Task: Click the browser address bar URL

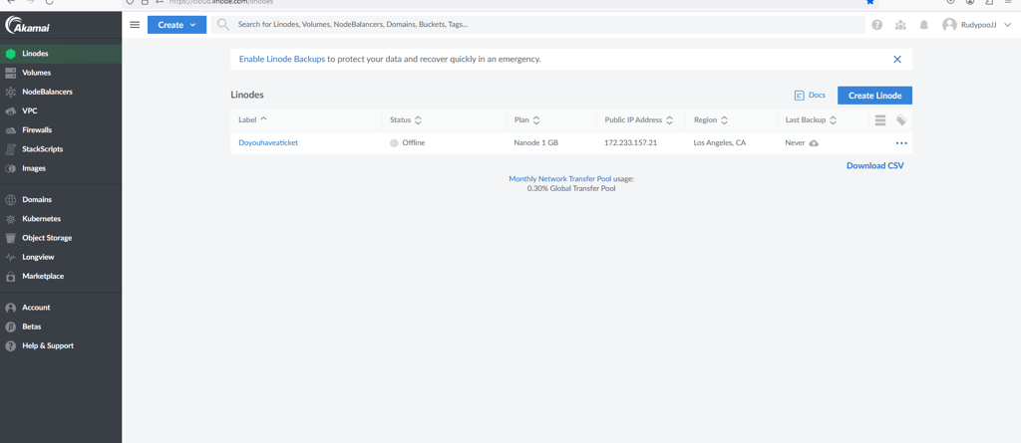Action: coord(220,2)
